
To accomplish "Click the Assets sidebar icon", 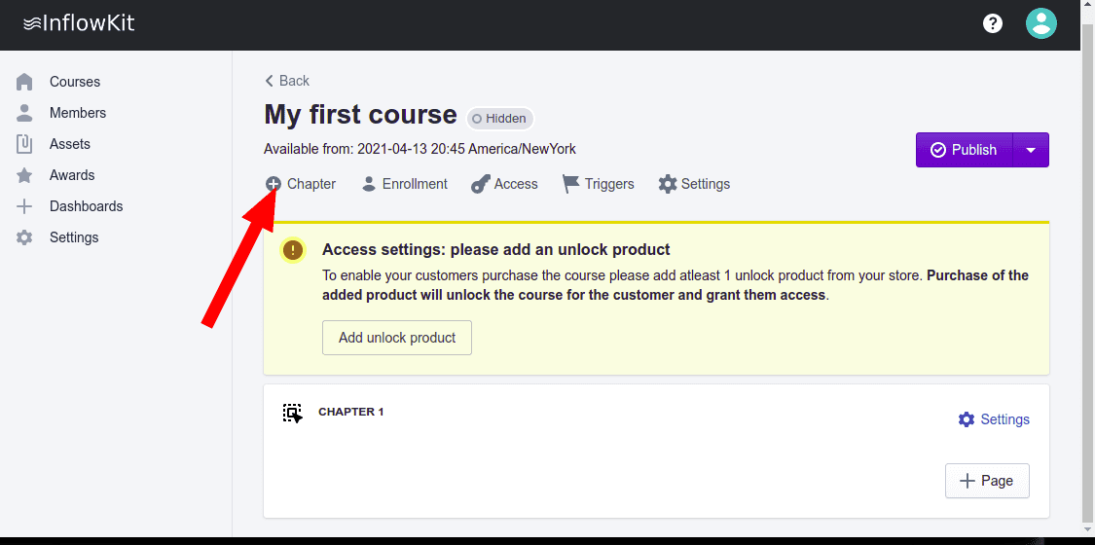I will click(25, 144).
